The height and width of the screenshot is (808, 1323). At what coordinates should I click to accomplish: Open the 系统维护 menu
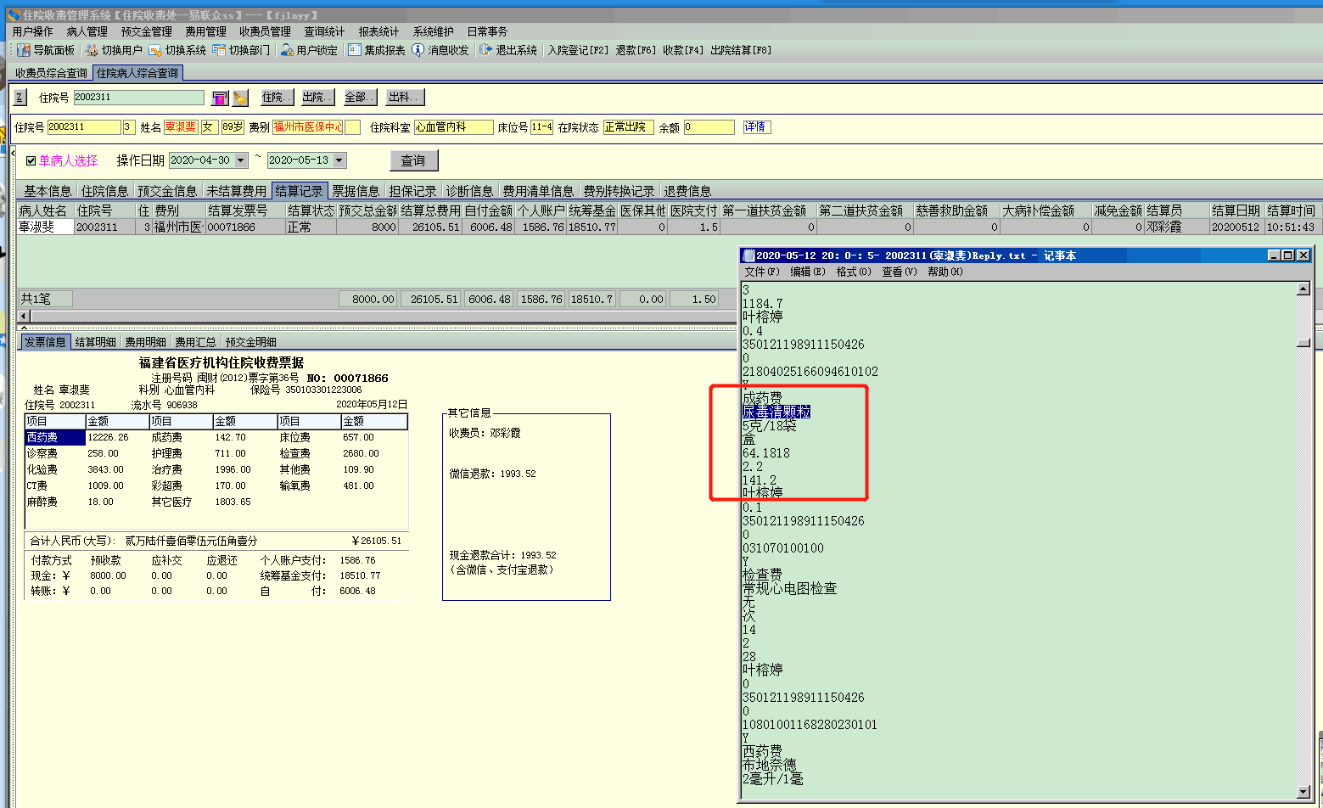pos(434,31)
